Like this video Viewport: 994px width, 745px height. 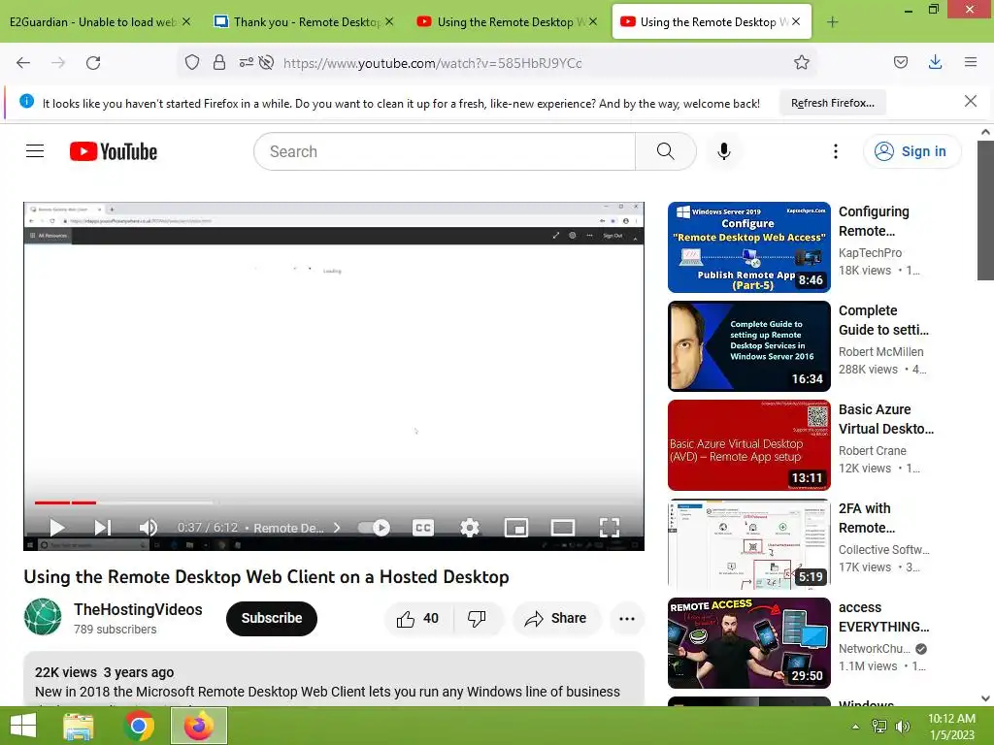coord(418,618)
